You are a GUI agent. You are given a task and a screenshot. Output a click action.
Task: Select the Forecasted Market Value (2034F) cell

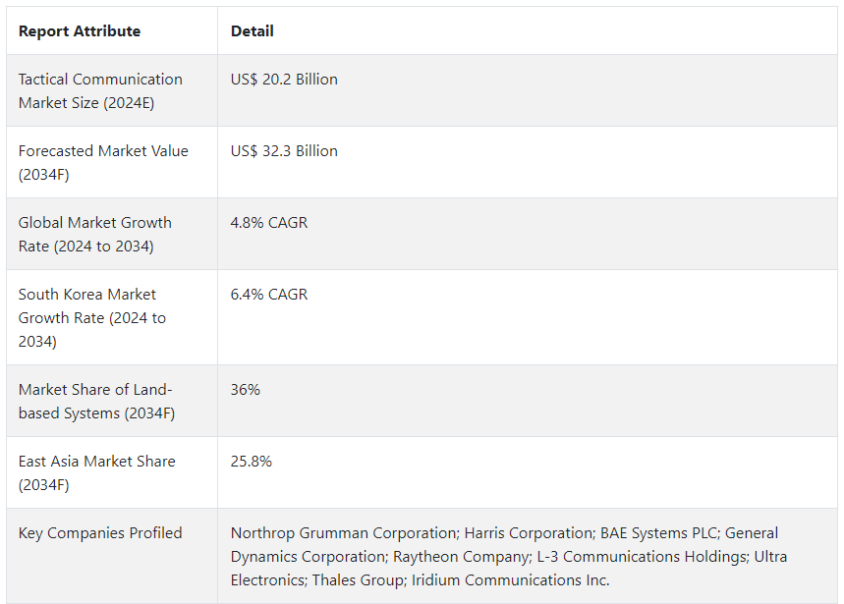(103, 162)
